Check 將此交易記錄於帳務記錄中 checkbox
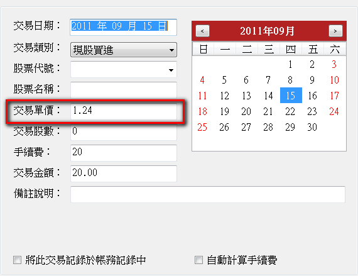The image size is (358, 276). click(x=17, y=260)
